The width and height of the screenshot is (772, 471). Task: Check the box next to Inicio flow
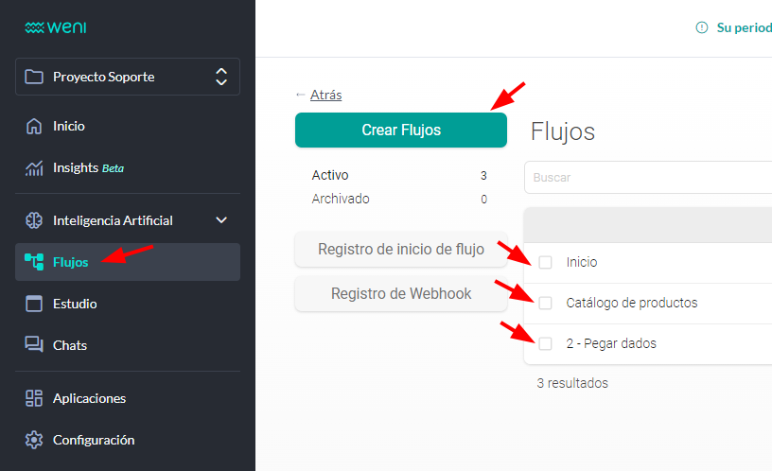click(x=545, y=262)
